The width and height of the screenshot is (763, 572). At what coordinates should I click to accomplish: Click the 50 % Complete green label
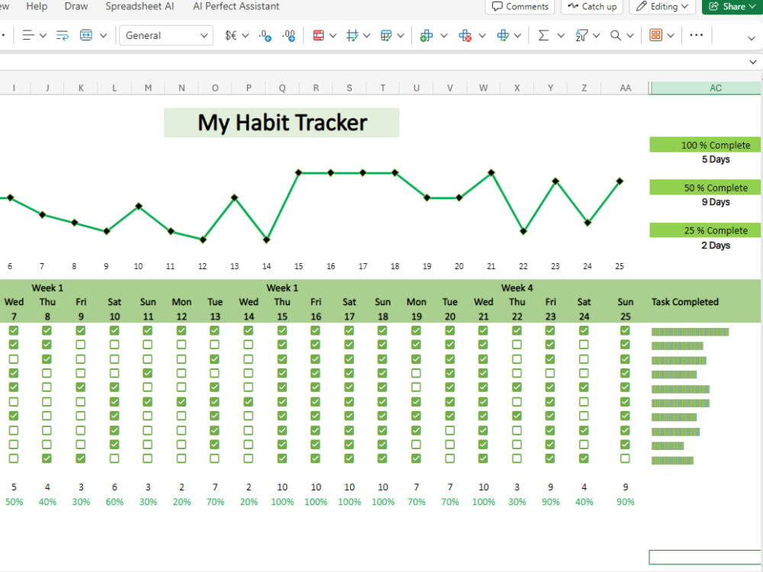[x=705, y=188]
